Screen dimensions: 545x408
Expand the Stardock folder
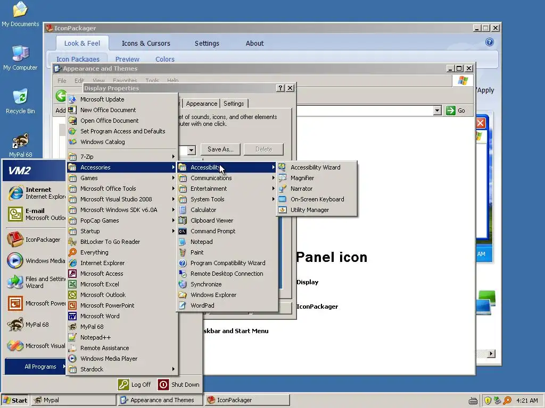122,369
